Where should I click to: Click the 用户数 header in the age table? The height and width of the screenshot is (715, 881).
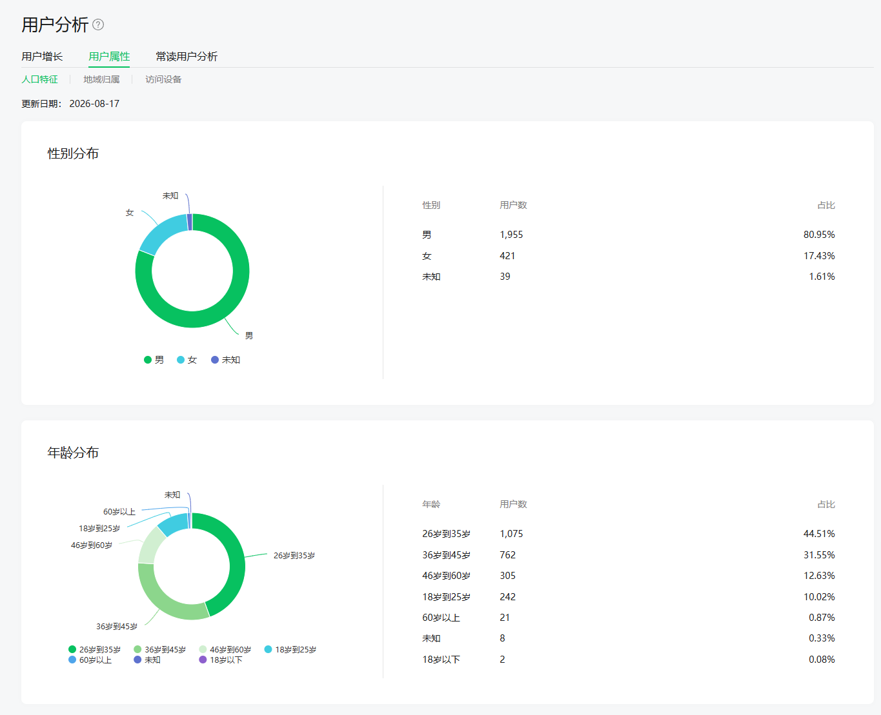pyautogui.click(x=513, y=504)
